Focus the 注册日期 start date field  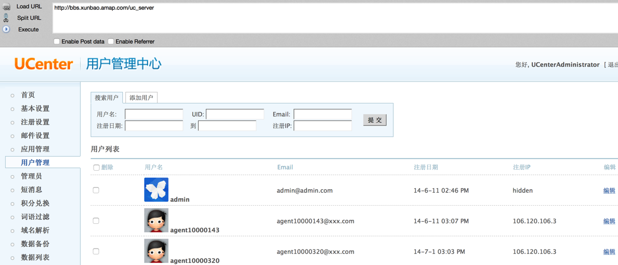point(154,126)
